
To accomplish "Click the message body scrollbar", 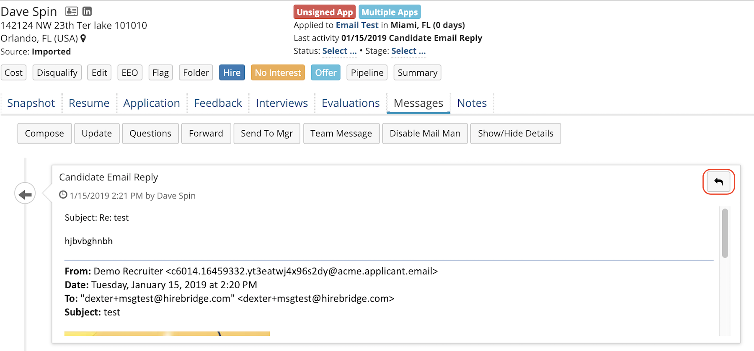I will pyautogui.click(x=725, y=233).
